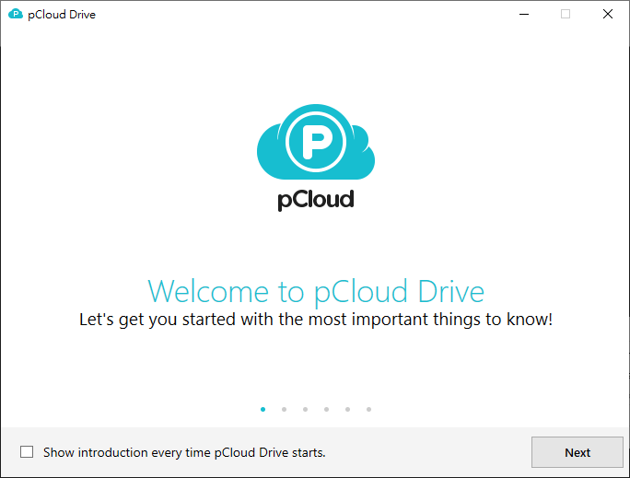This screenshot has width=630, height=478.
Task: Go to third intro page dot
Action: pyautogui.click(x=306, y=409)
